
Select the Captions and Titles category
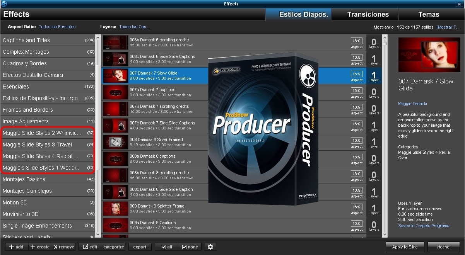click(48, 40)
